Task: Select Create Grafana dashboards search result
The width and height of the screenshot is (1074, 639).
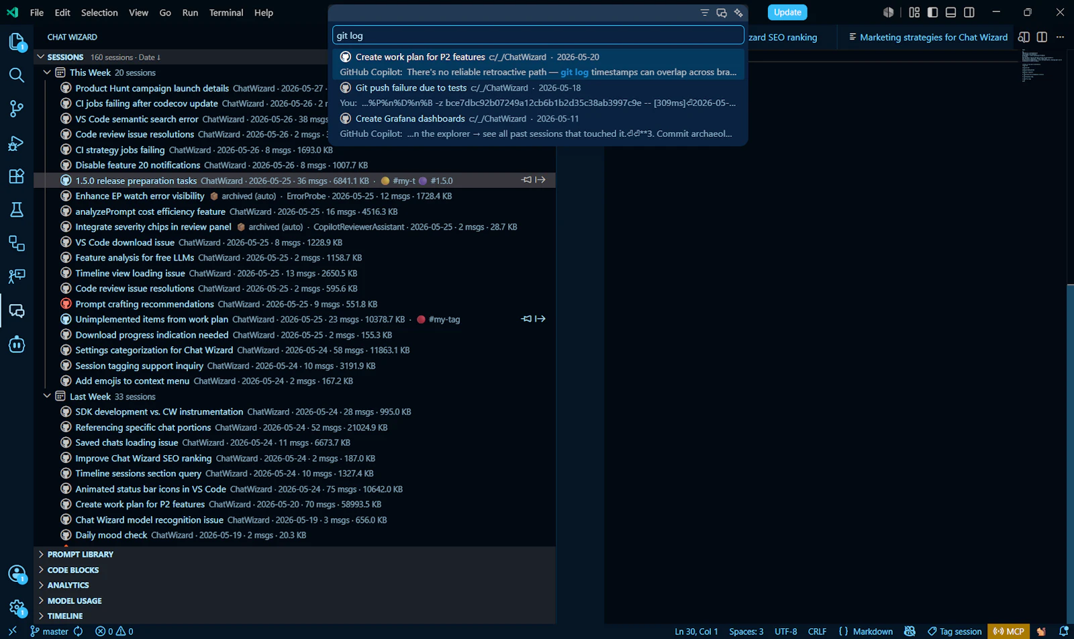Action: 538,126
